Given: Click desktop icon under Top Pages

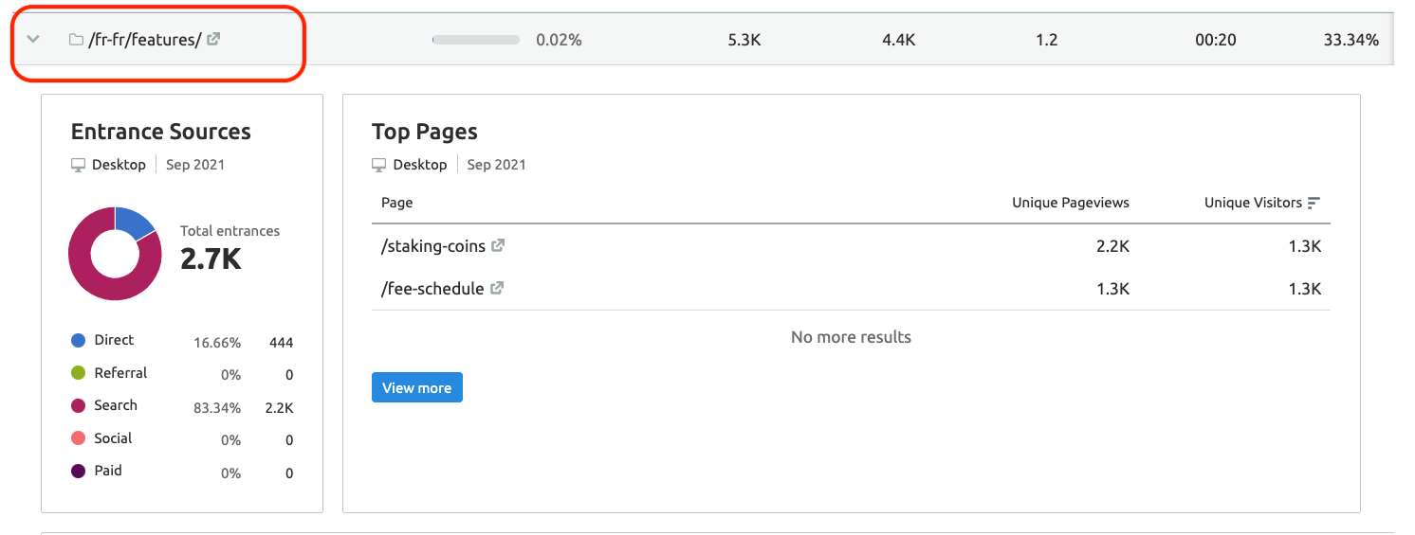Looking at the screenshot, I should [x=379, y=165].
